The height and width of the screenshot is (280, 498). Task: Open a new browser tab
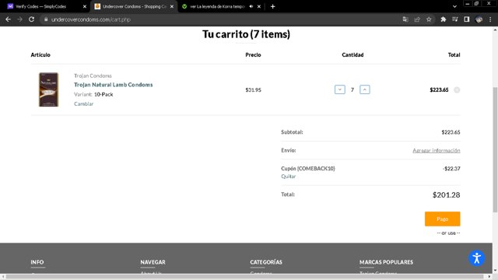272,6
